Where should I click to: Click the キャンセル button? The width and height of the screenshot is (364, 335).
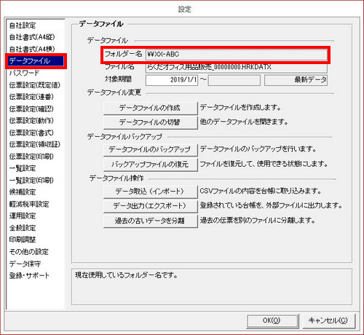(329, 321)
